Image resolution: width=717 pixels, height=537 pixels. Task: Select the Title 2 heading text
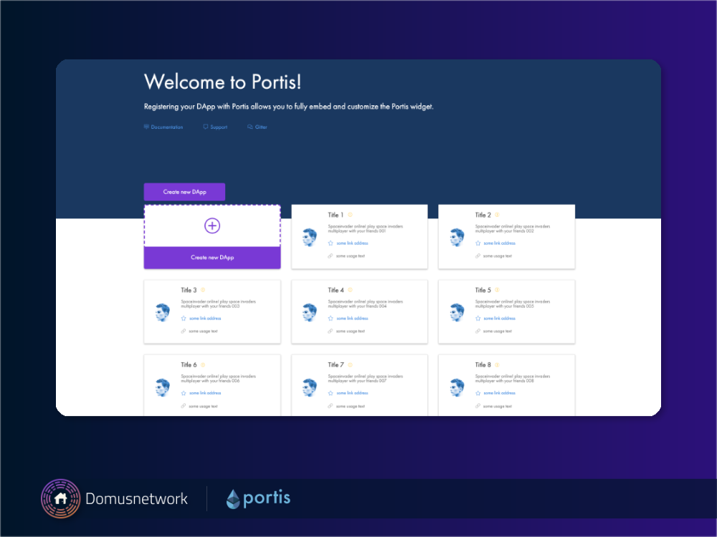483,215
